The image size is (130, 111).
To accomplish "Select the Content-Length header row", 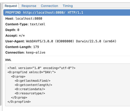I will (x=67, y=47).
